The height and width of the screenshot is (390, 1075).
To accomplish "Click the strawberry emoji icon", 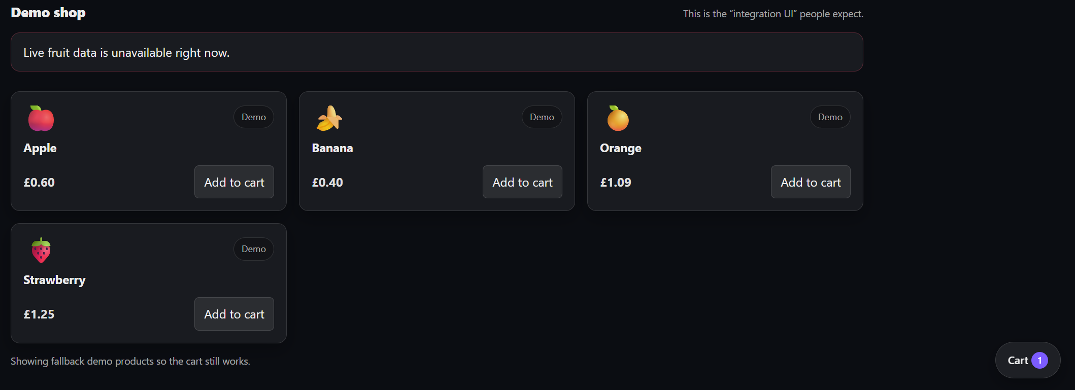I will coord(41,250).
